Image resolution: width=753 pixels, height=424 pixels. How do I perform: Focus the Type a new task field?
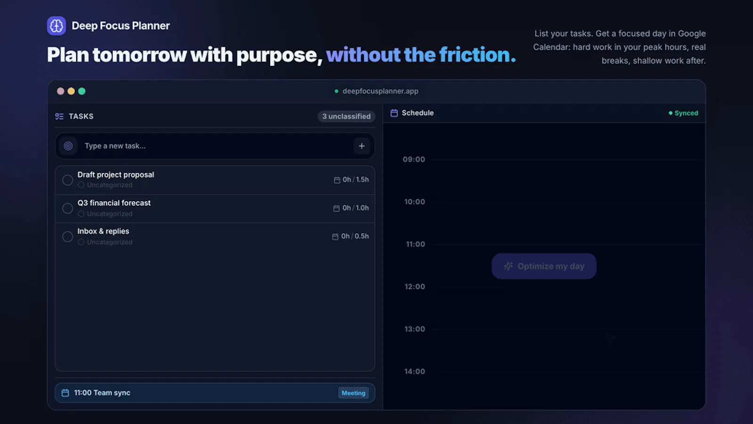tap(215, 146)
